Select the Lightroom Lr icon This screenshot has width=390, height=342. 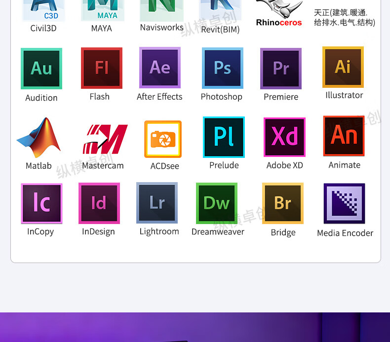157,203
